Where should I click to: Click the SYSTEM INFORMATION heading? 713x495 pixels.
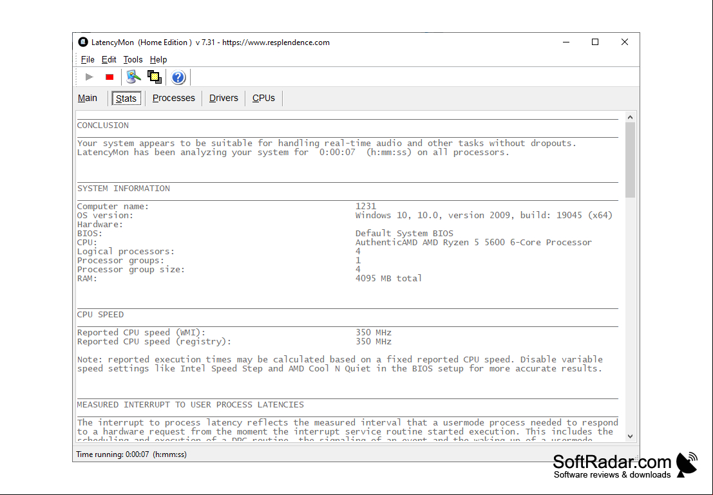[124, 189]
